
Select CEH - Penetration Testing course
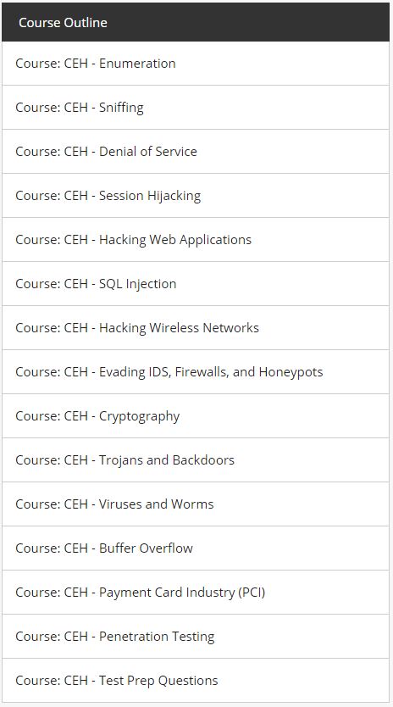[196, 636]
